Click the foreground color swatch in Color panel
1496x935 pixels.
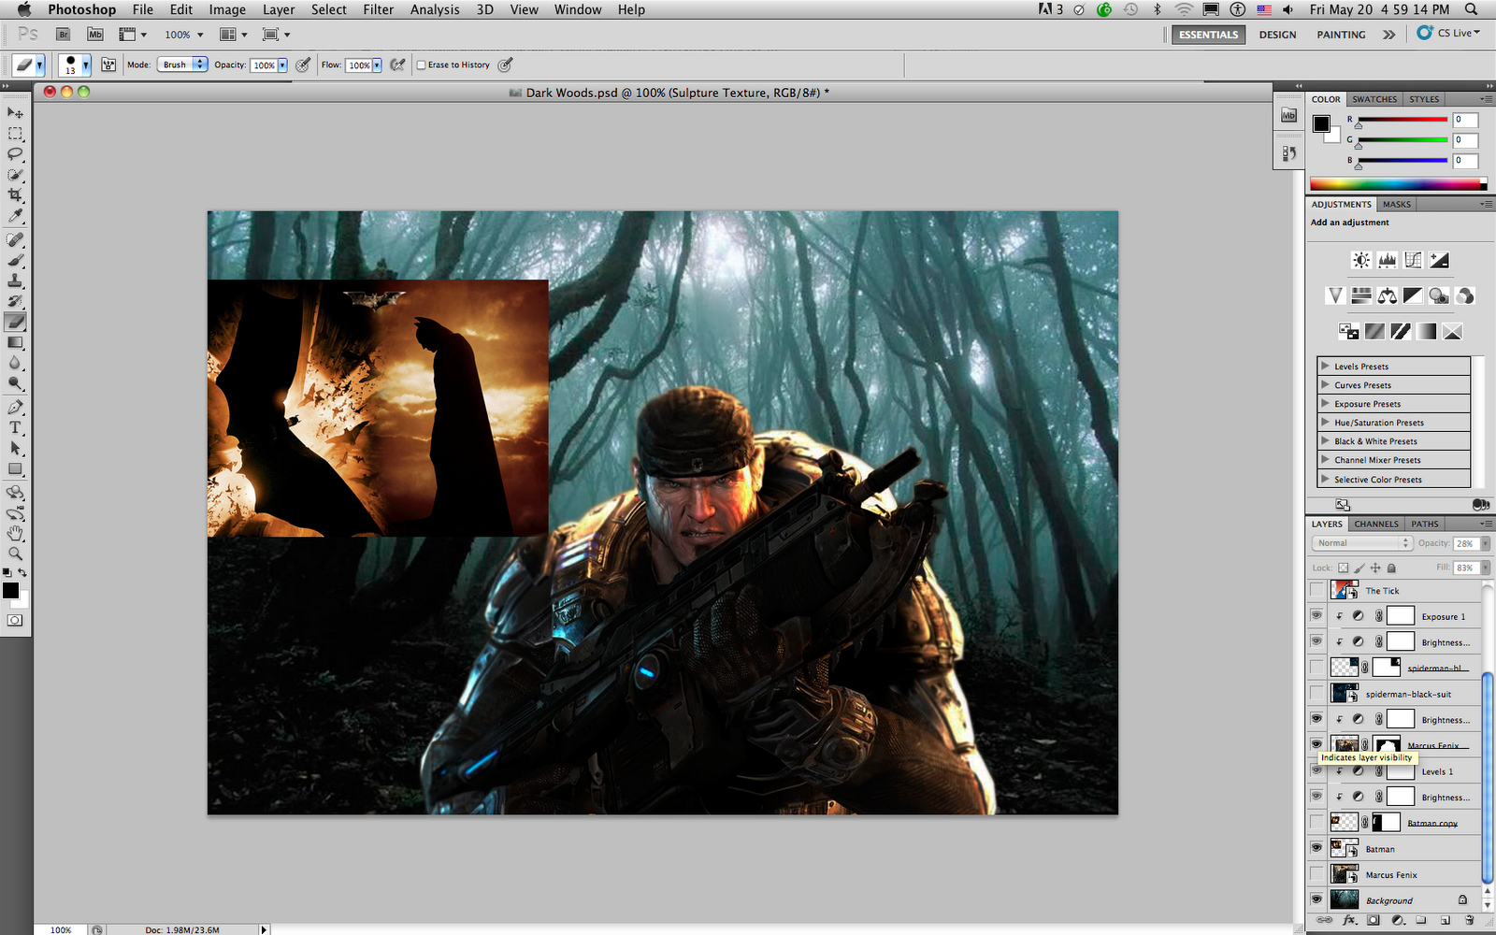[x=1321, y=123]
